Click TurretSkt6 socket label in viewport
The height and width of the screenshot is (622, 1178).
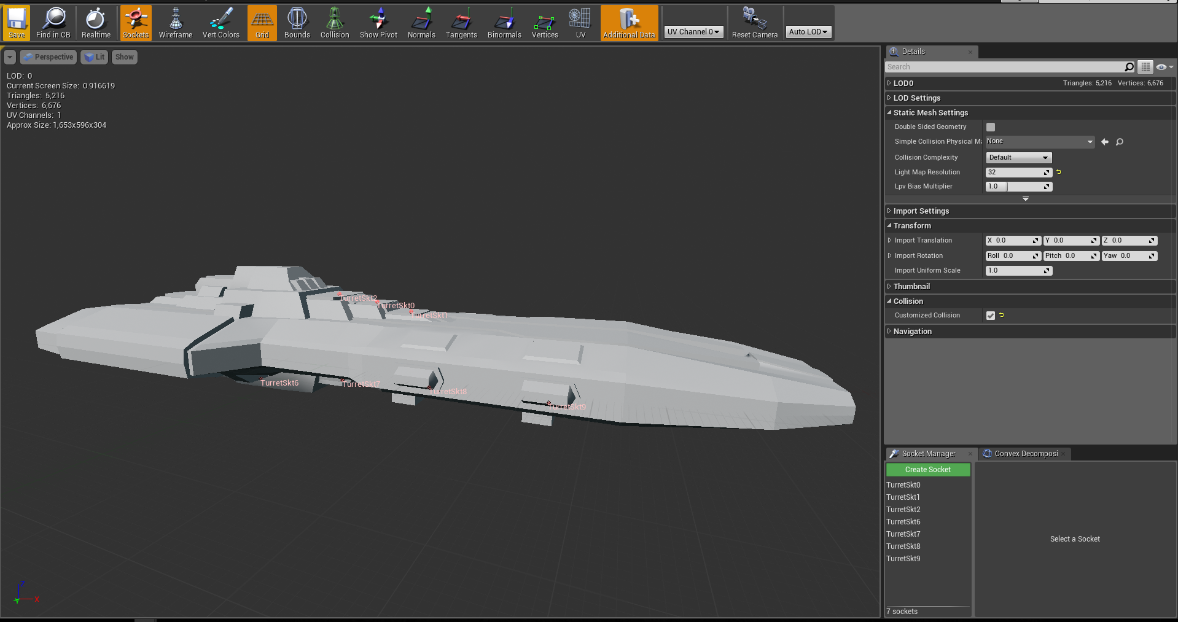pos(279,383)
